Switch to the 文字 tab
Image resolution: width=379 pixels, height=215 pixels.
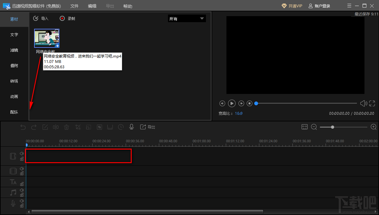[x=14, y=34]
